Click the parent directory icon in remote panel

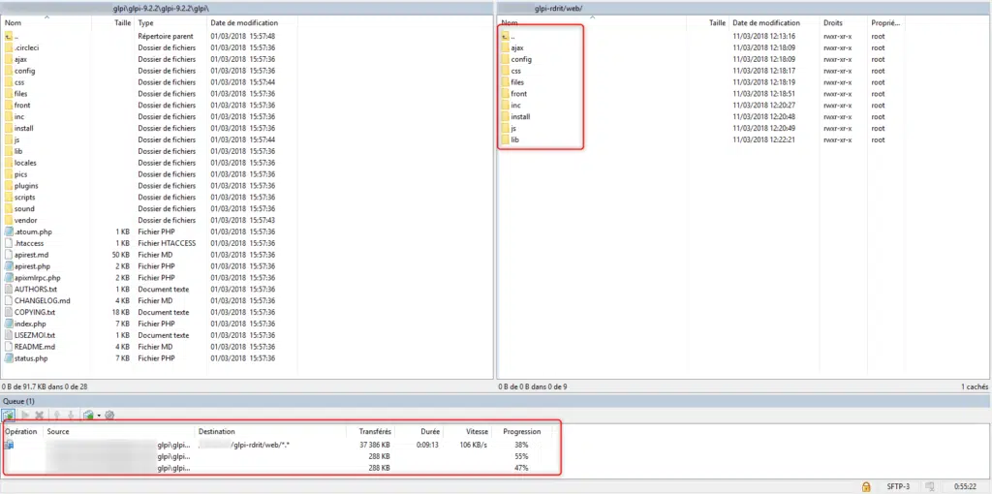coord(505,36)
